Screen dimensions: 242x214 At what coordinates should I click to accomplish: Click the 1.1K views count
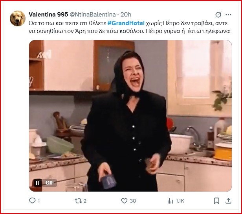(180, 201)
